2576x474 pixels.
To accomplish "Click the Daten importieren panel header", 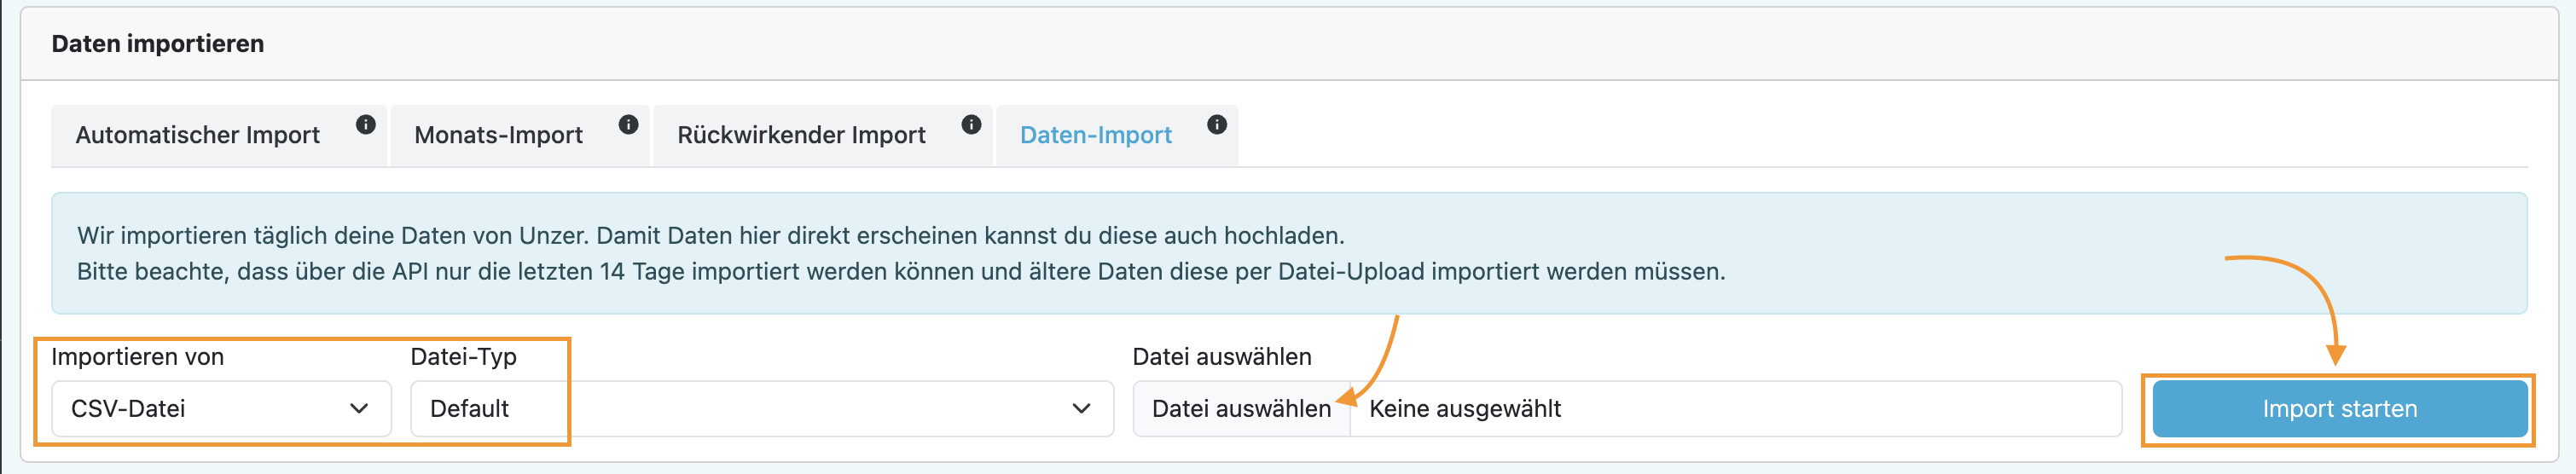I will [x=158, y=44].
